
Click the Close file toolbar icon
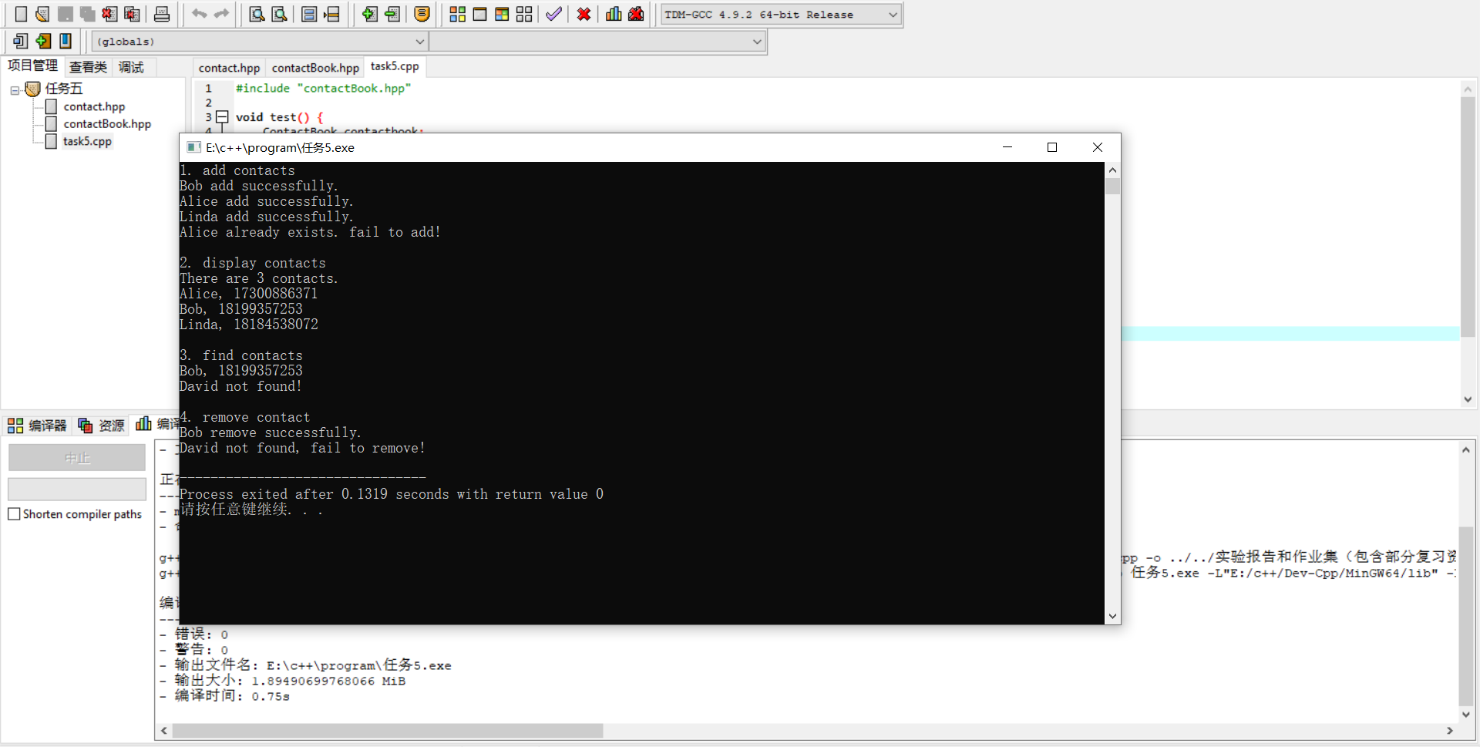click(109, 14)
